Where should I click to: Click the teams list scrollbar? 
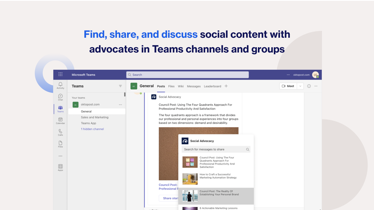coord(125,94)
